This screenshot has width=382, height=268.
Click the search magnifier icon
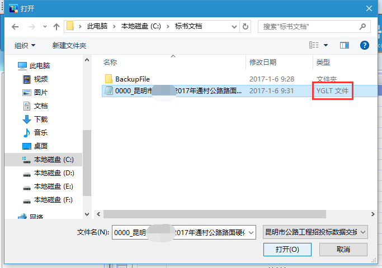tap(362, 26)
